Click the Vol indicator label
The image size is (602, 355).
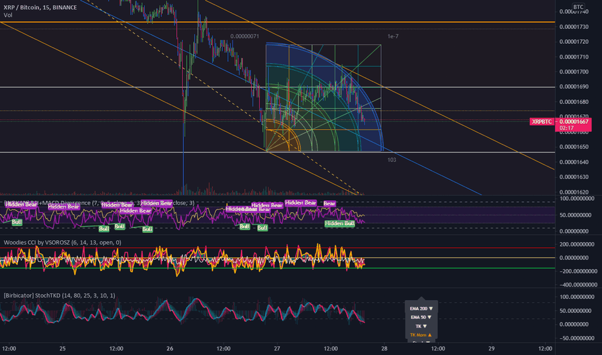[8, 15]
